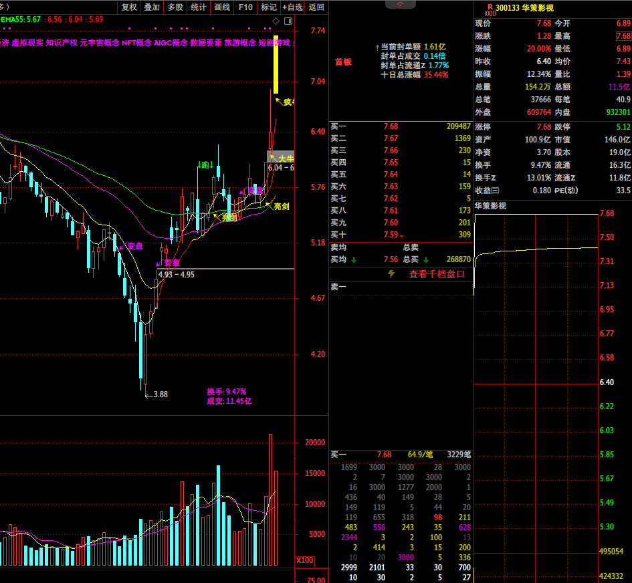The height and width of the screenshot is (583, 632).
Task: Click the 知识产权 concept tag
Action: 62,43
